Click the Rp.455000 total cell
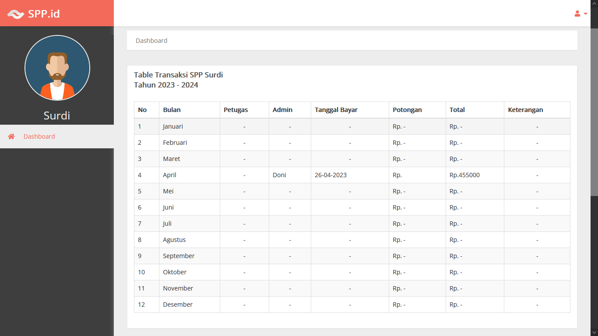This screenshot has height=336, width=598. tap(464, 175)
